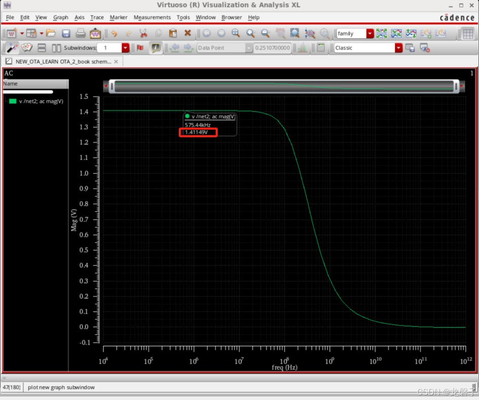Click the Name column header
This screenshot has height=400, width=479.
pos(36,84)
